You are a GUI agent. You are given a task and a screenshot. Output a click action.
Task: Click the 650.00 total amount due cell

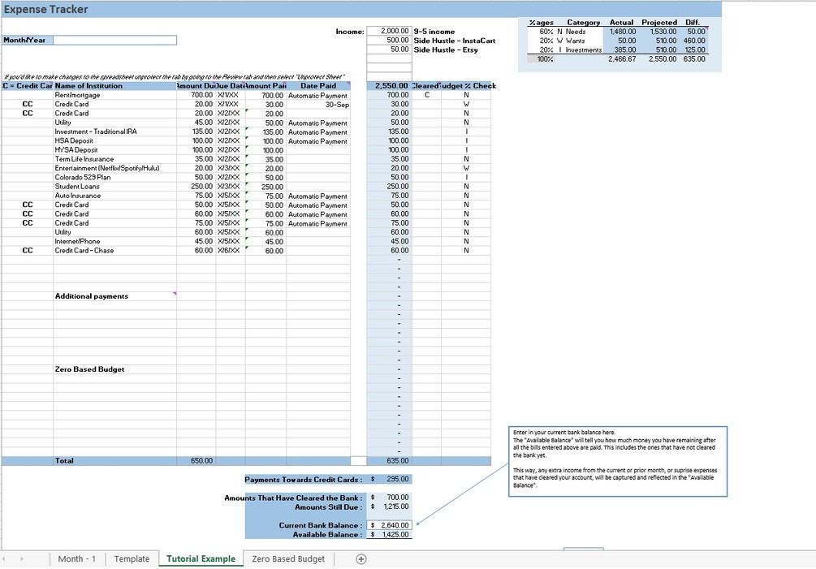click(x=196, y=461)
